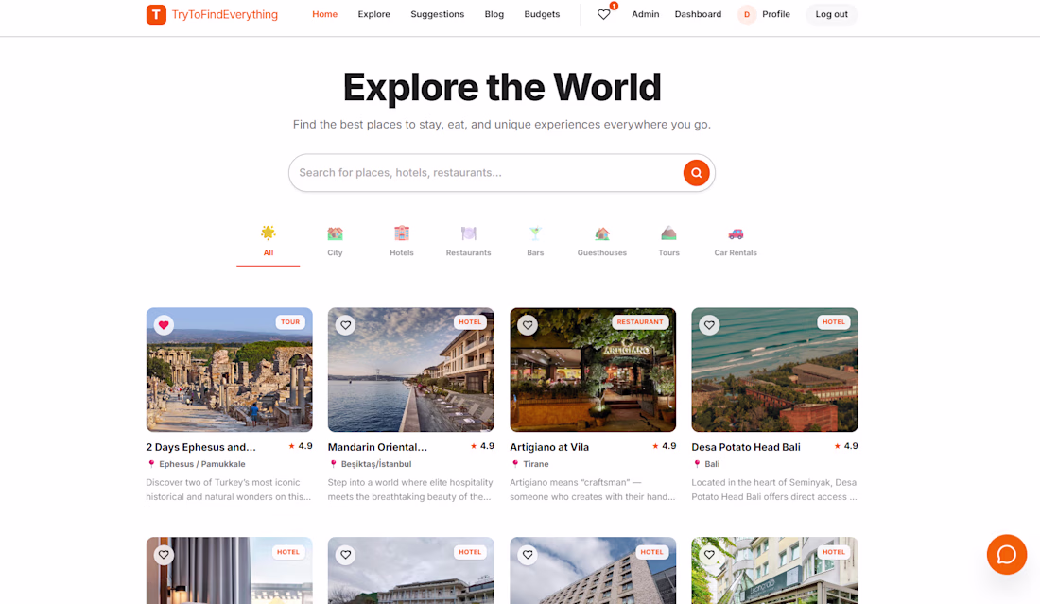Click the profile avatar letter D
This screenshot has height=604, width=1040.
point(747,14)
